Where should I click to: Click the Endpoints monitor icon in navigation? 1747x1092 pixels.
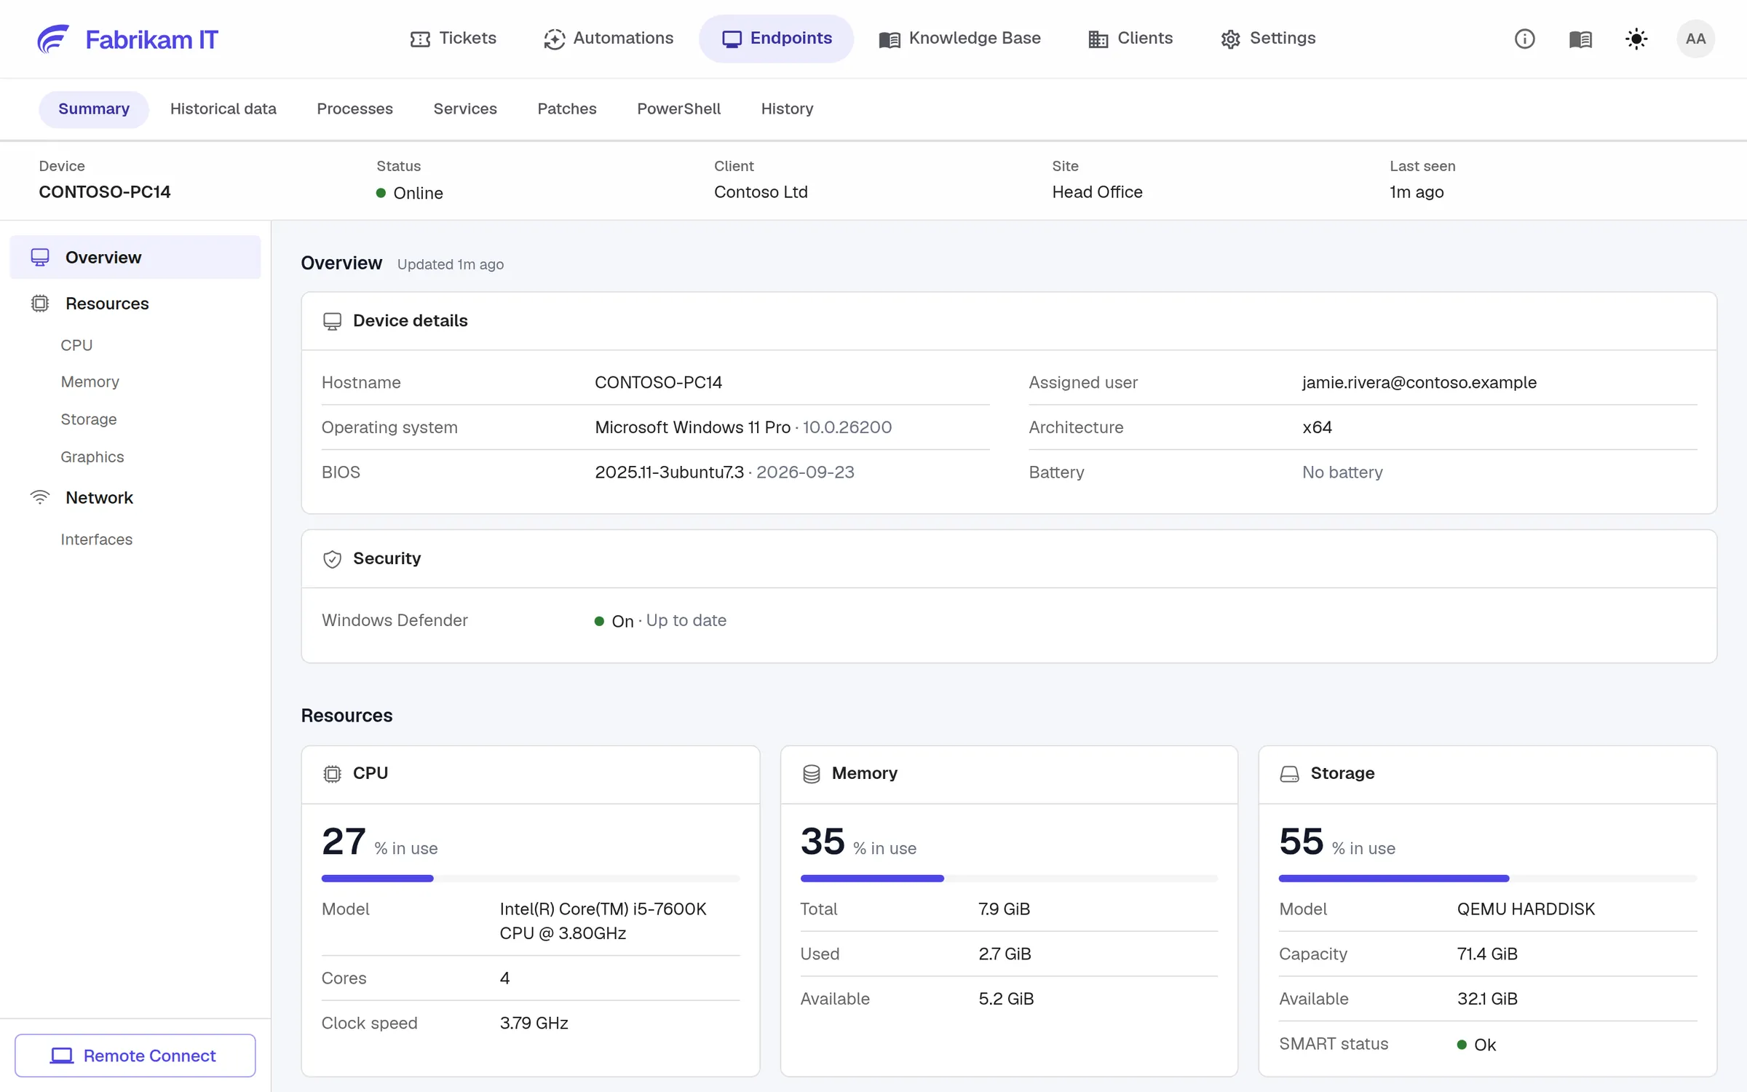click(x=732, y=39)
